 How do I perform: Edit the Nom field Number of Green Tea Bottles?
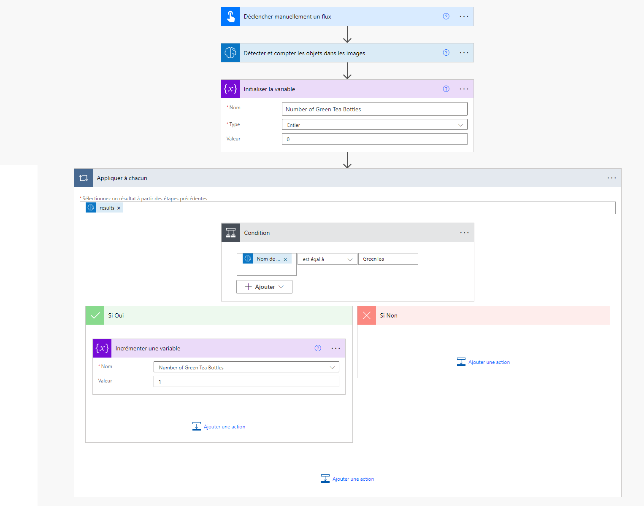374,109
